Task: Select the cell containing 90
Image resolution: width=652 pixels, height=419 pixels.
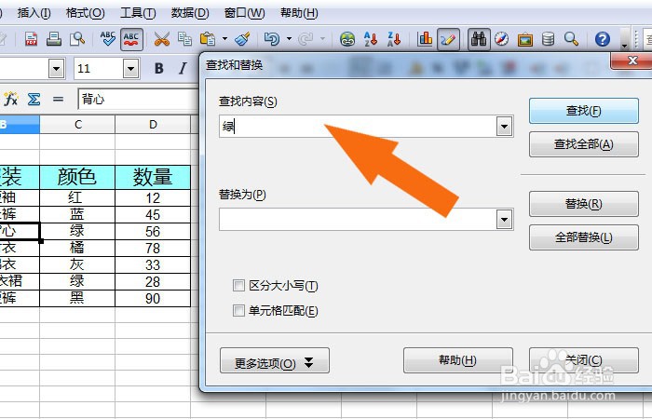Action: [x=153, y=299]
